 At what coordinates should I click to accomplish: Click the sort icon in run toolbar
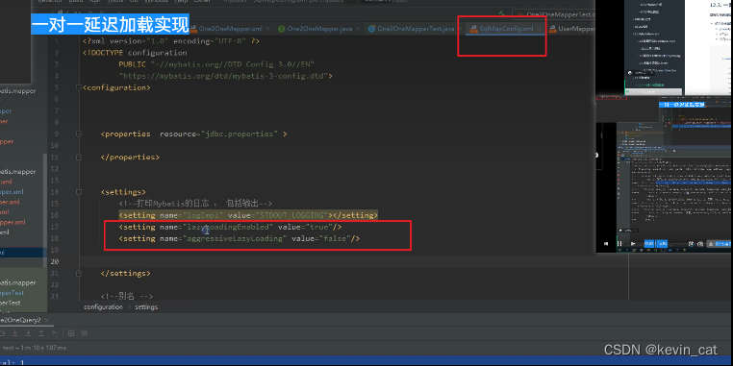55,333
